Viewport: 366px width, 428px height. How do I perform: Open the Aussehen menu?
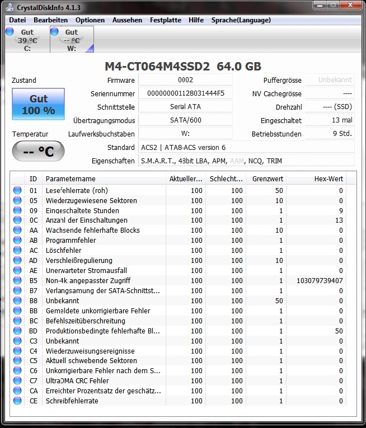(x=127, y=20)
